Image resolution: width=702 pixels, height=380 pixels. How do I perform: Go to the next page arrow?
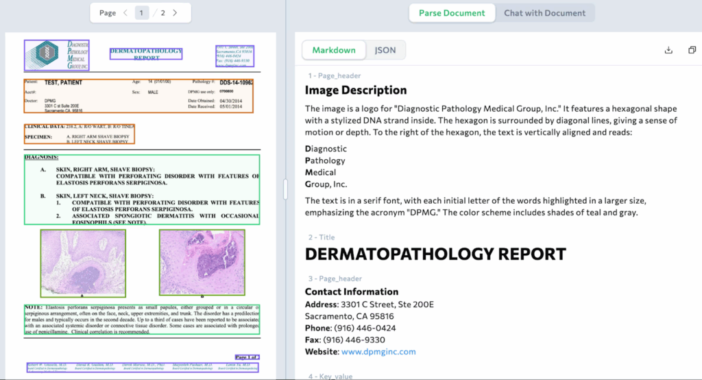pos(175,13)
